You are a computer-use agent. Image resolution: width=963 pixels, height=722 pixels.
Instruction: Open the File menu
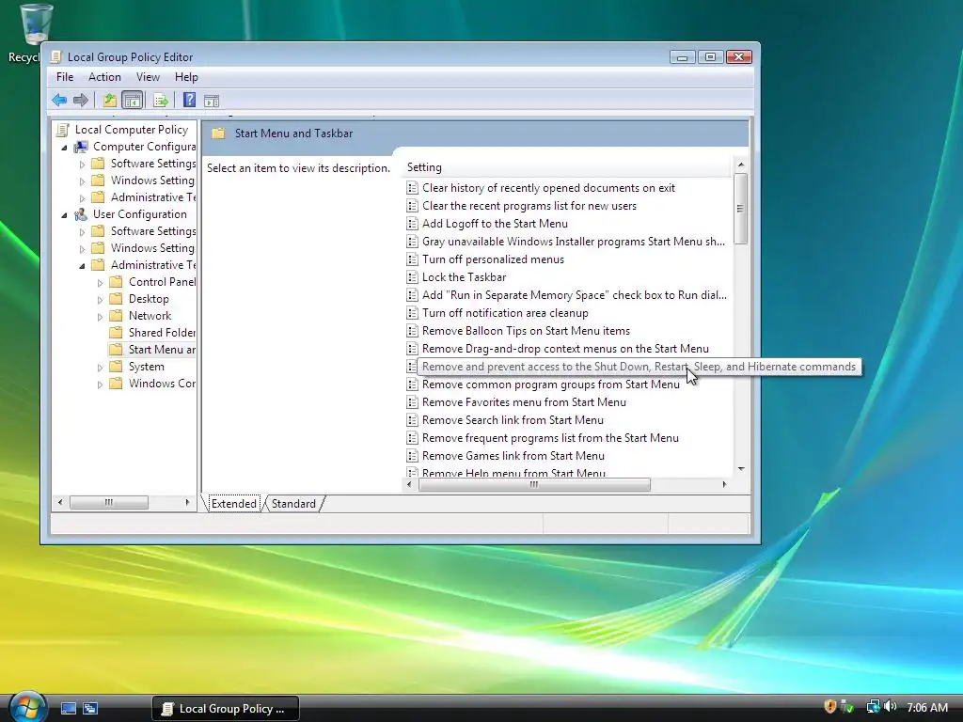65,77
